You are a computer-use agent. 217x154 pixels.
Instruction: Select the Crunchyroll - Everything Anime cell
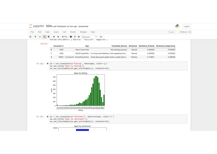point(77,57)
